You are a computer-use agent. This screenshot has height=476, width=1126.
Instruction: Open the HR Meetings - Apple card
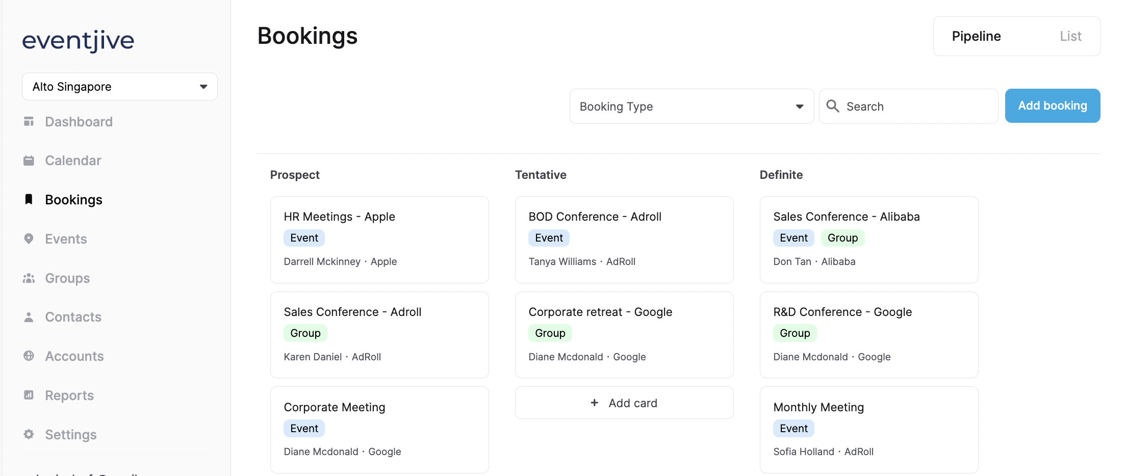point(379,240)
